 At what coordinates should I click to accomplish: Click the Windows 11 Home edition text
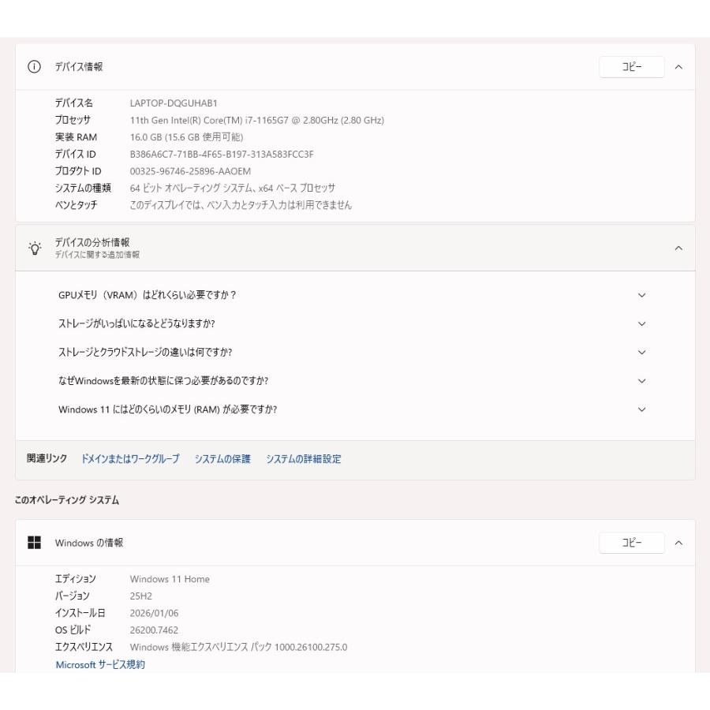(172, 578)
